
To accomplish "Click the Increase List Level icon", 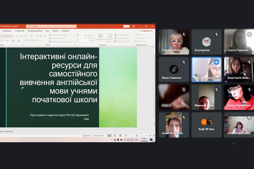I will (41, 36).
